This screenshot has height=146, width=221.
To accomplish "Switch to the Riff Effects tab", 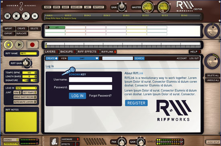I will [x=88, y=52].
